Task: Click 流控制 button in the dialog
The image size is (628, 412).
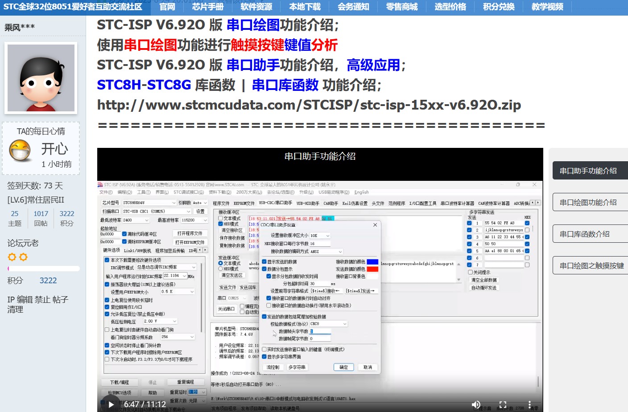Action: [x=273, y=367]
